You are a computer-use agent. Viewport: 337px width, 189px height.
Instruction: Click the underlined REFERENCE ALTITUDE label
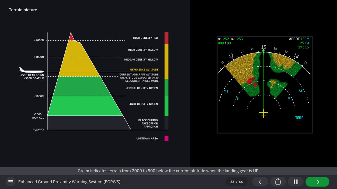144,69
